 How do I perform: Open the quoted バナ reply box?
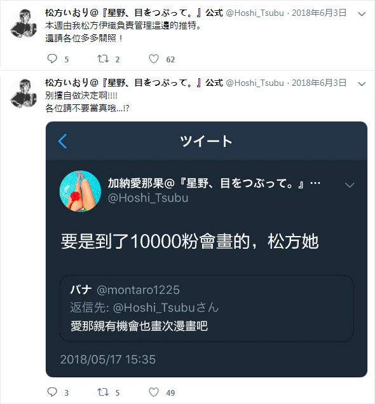coord(207,309)
